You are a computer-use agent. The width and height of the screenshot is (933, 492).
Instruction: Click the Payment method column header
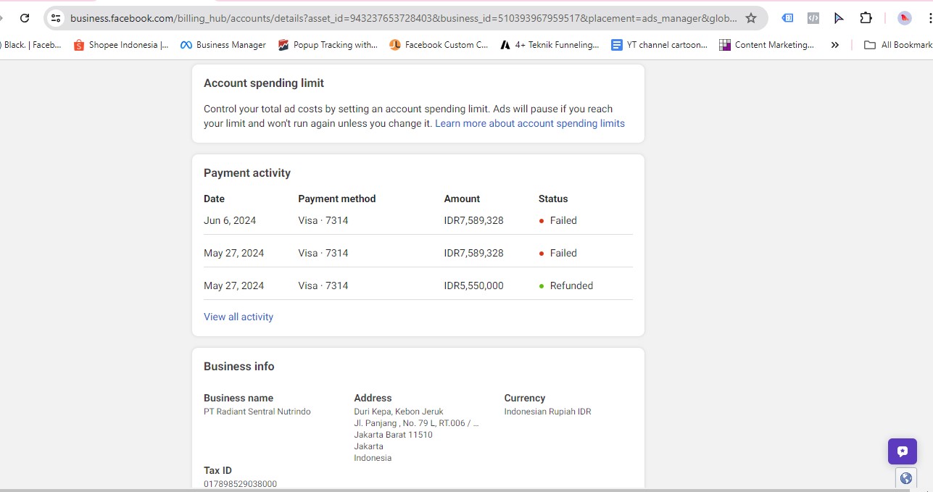click(337, 199)
